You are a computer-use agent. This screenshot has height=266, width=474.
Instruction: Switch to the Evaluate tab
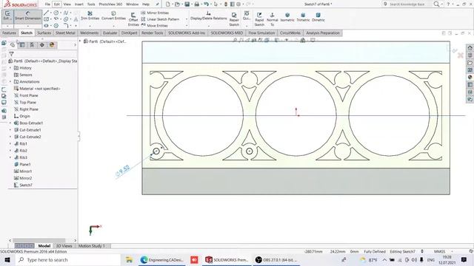[x=110, y=33]
